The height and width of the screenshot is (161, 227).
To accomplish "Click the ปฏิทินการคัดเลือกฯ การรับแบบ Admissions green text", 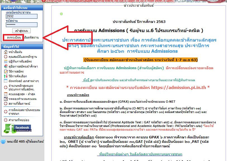I will tap(114, 68).
